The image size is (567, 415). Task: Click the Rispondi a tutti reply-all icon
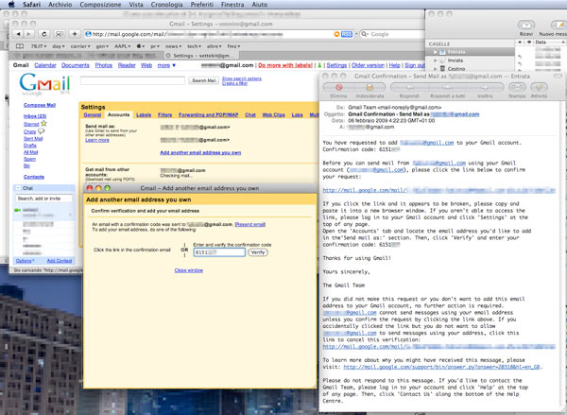[447, 87]
